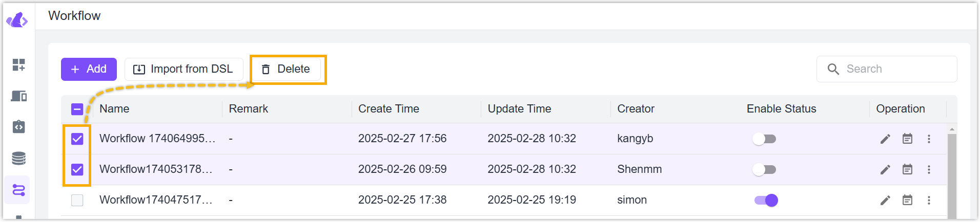Open the devices icon in sidebar

tap(19, 96)
